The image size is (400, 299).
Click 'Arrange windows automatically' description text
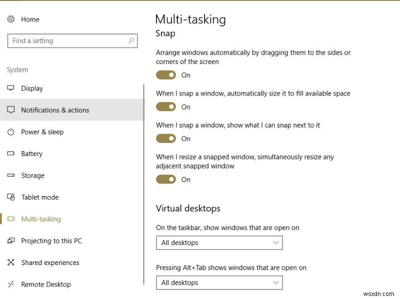click(x=253, y=57)
